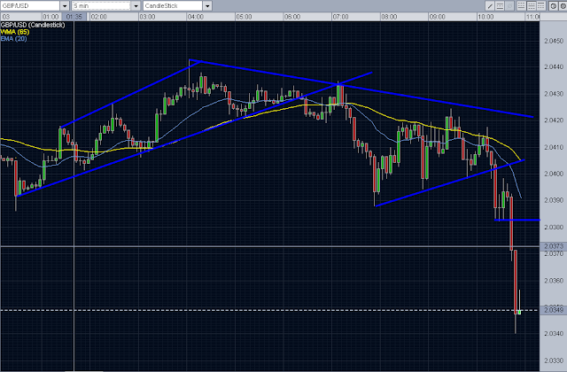The image size is (567, 372).
Task: Click the highlighted 2.0373 crosshair price tag
Action: coord(553,246)
